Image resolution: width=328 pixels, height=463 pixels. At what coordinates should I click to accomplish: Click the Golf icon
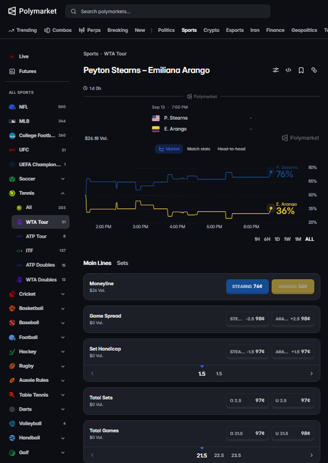[12, 452]
